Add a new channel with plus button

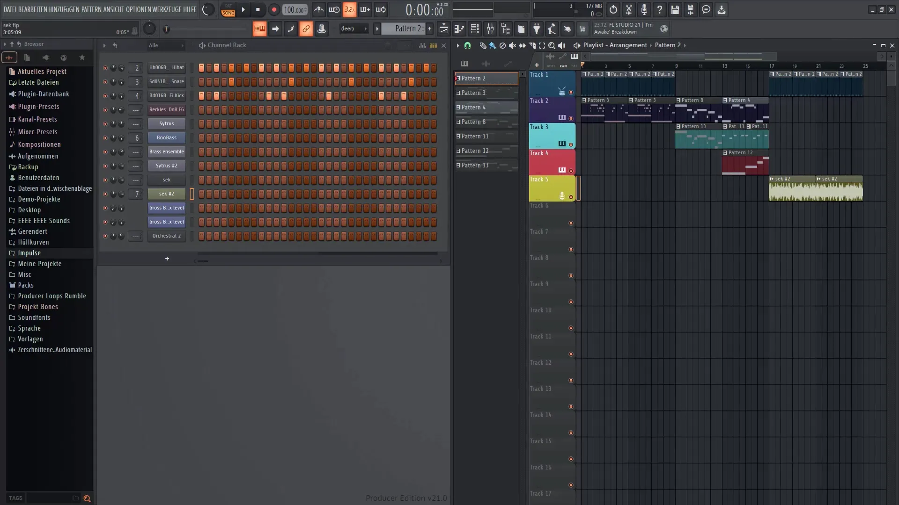click(x=167, y=259)
